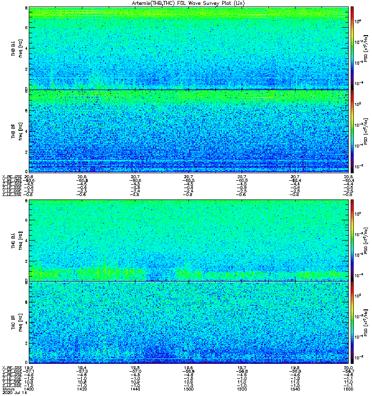Viewport: 372px width, 396px height.
Task: Click the '2' Hz tick of the THC B∥ axis
Action: [x=26, y=344]
